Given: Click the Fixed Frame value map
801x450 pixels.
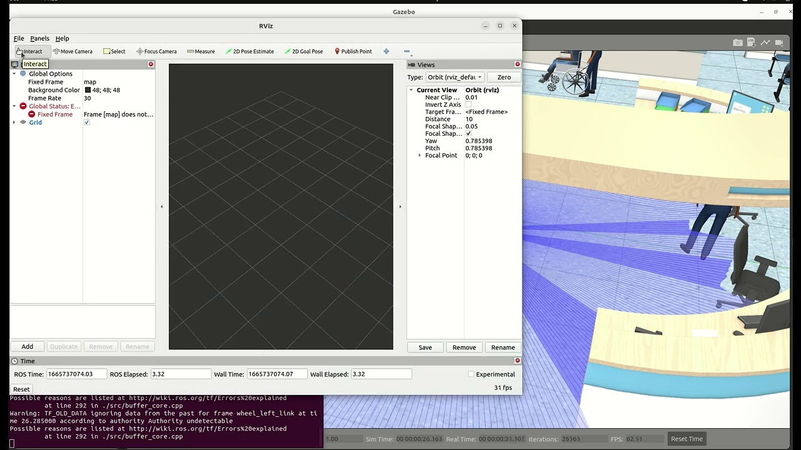Looking at the screenshot, I should point(90,82).
